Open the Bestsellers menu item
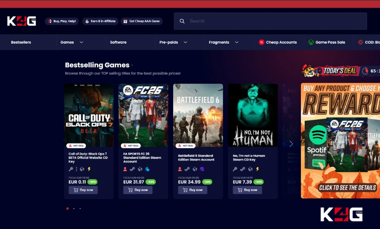The width and height of the screenshot is (380, 229). 21,42
